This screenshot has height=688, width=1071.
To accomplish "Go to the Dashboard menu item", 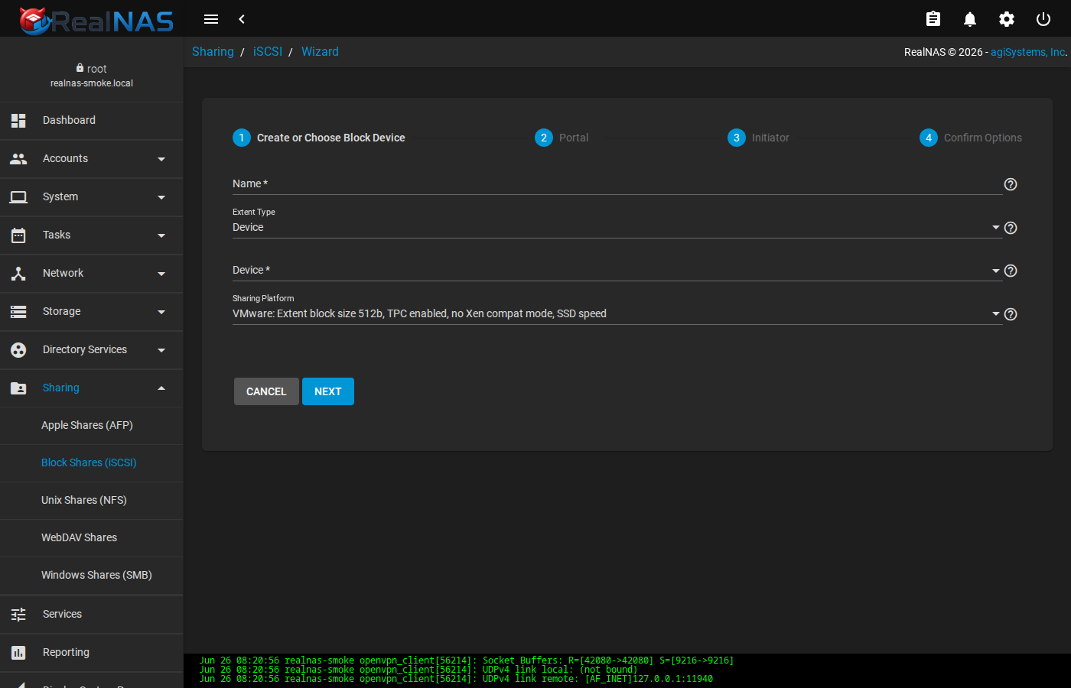I will tap(92, 121).
